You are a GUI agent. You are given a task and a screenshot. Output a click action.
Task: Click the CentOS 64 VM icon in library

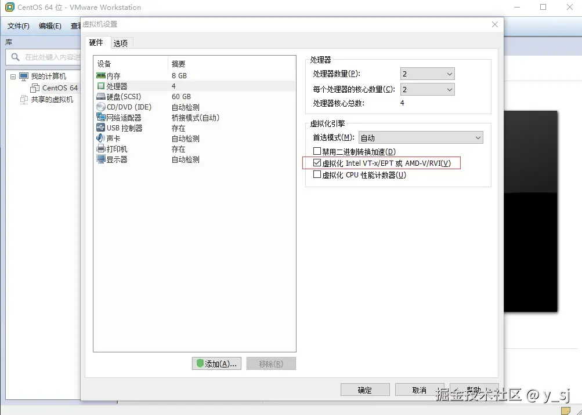(x=35, y=88)
